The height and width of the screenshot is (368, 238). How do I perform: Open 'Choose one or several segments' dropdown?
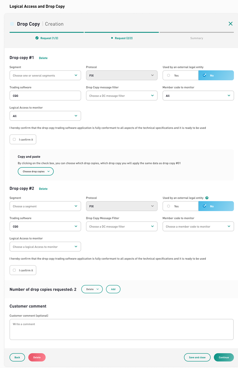(x=45, y=75)
